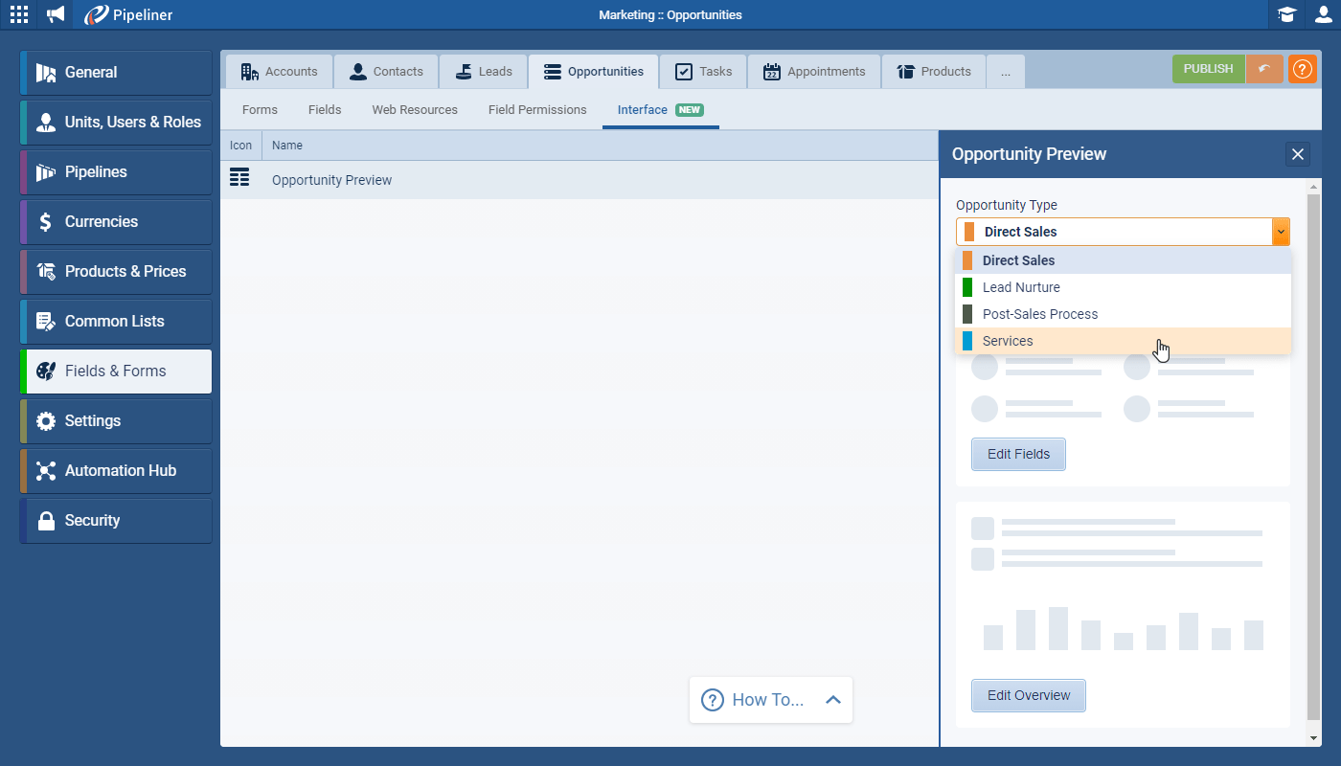Click the Edit Overview button
1341x766 pixels.
pyautogui.click(x=1028, y=695)
